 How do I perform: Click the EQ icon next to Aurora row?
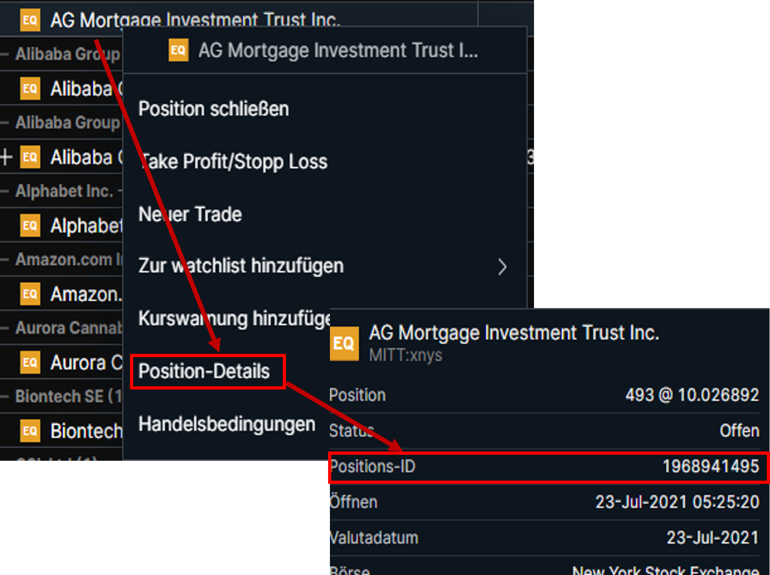[30, 362]
